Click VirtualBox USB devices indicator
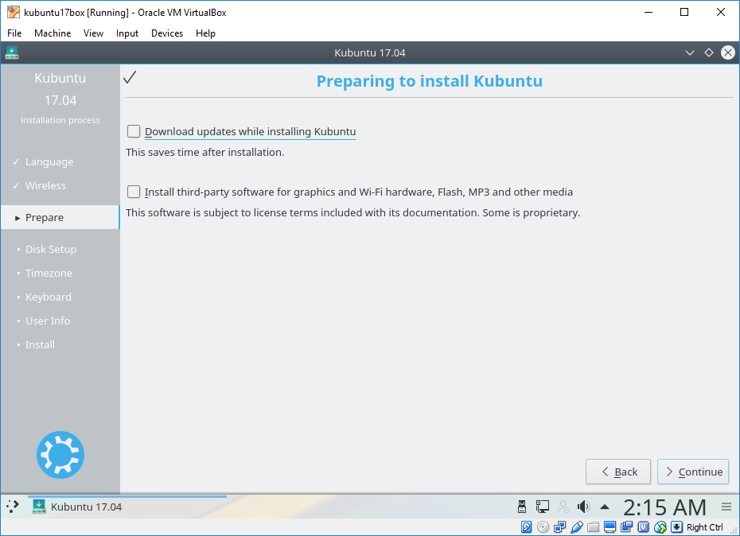Viewport: 740px width, 536px height. tap(577, 527)
